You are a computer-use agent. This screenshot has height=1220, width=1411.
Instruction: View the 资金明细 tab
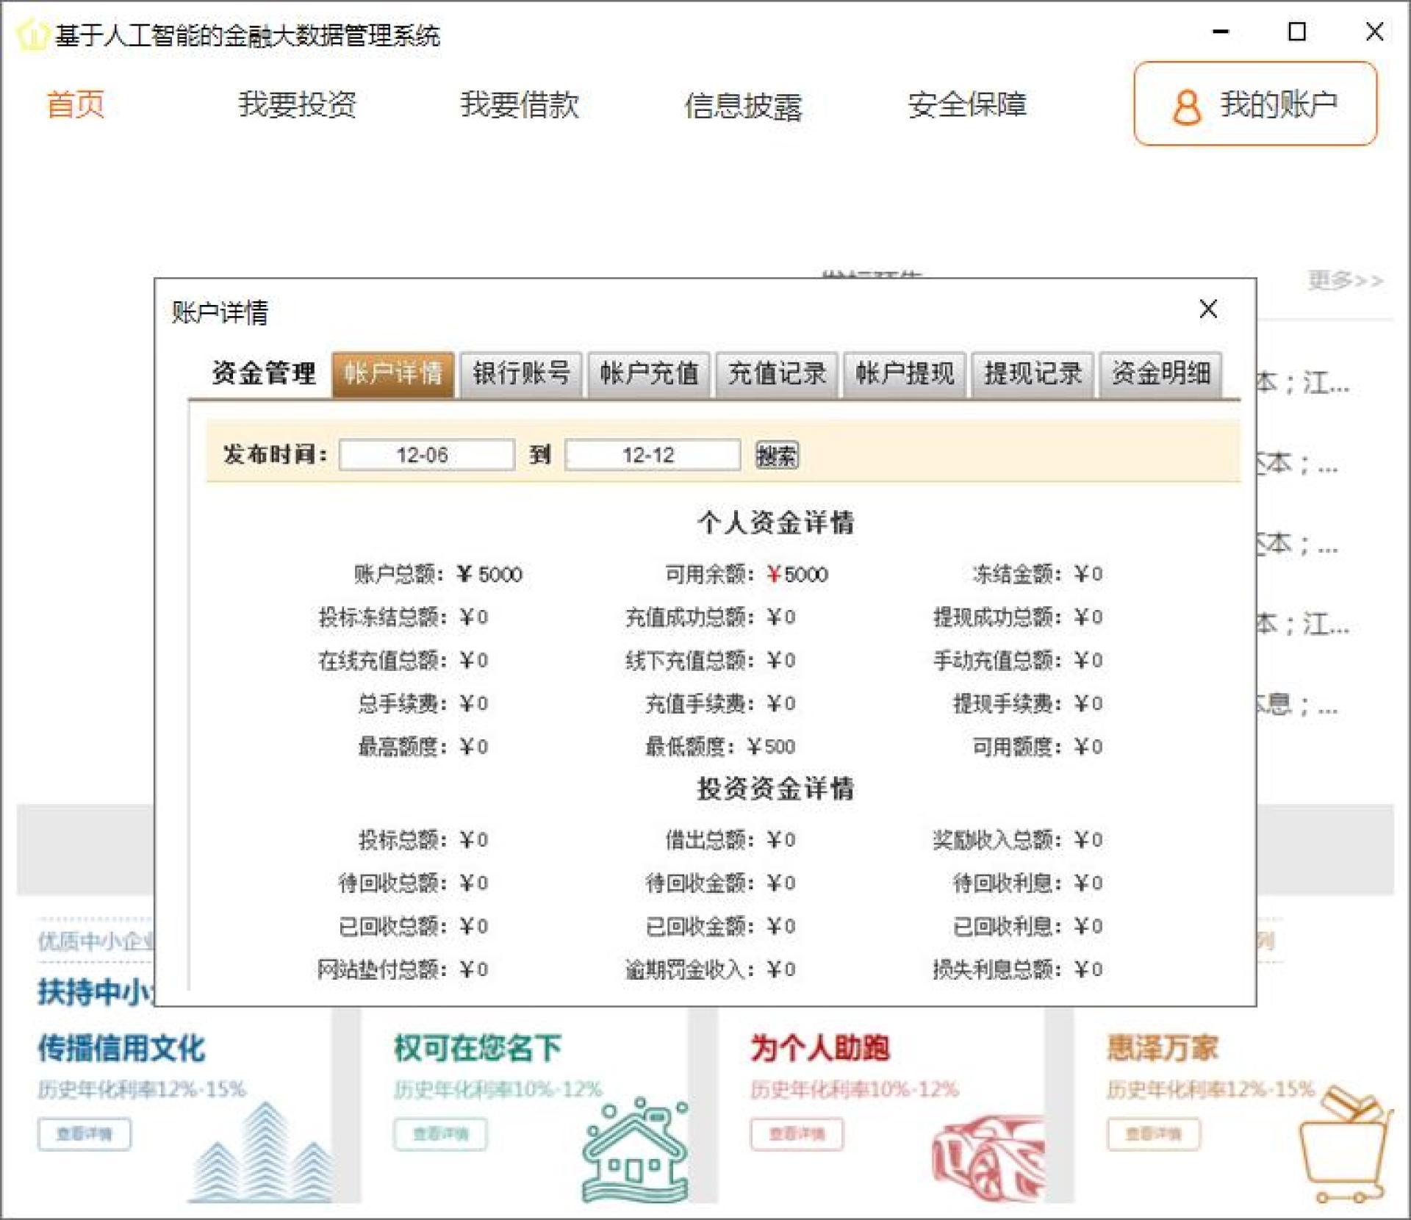1160,374
